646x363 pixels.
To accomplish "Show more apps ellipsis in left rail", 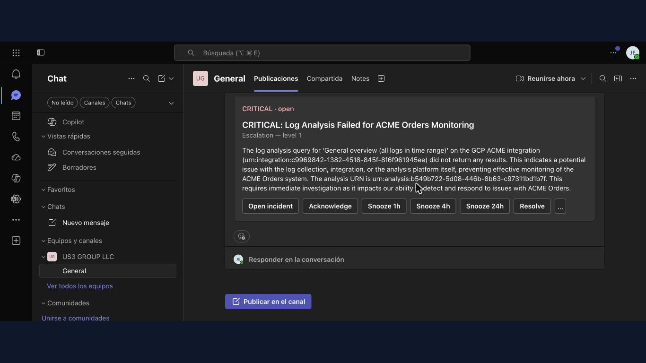I will click(x=16, y=220).
